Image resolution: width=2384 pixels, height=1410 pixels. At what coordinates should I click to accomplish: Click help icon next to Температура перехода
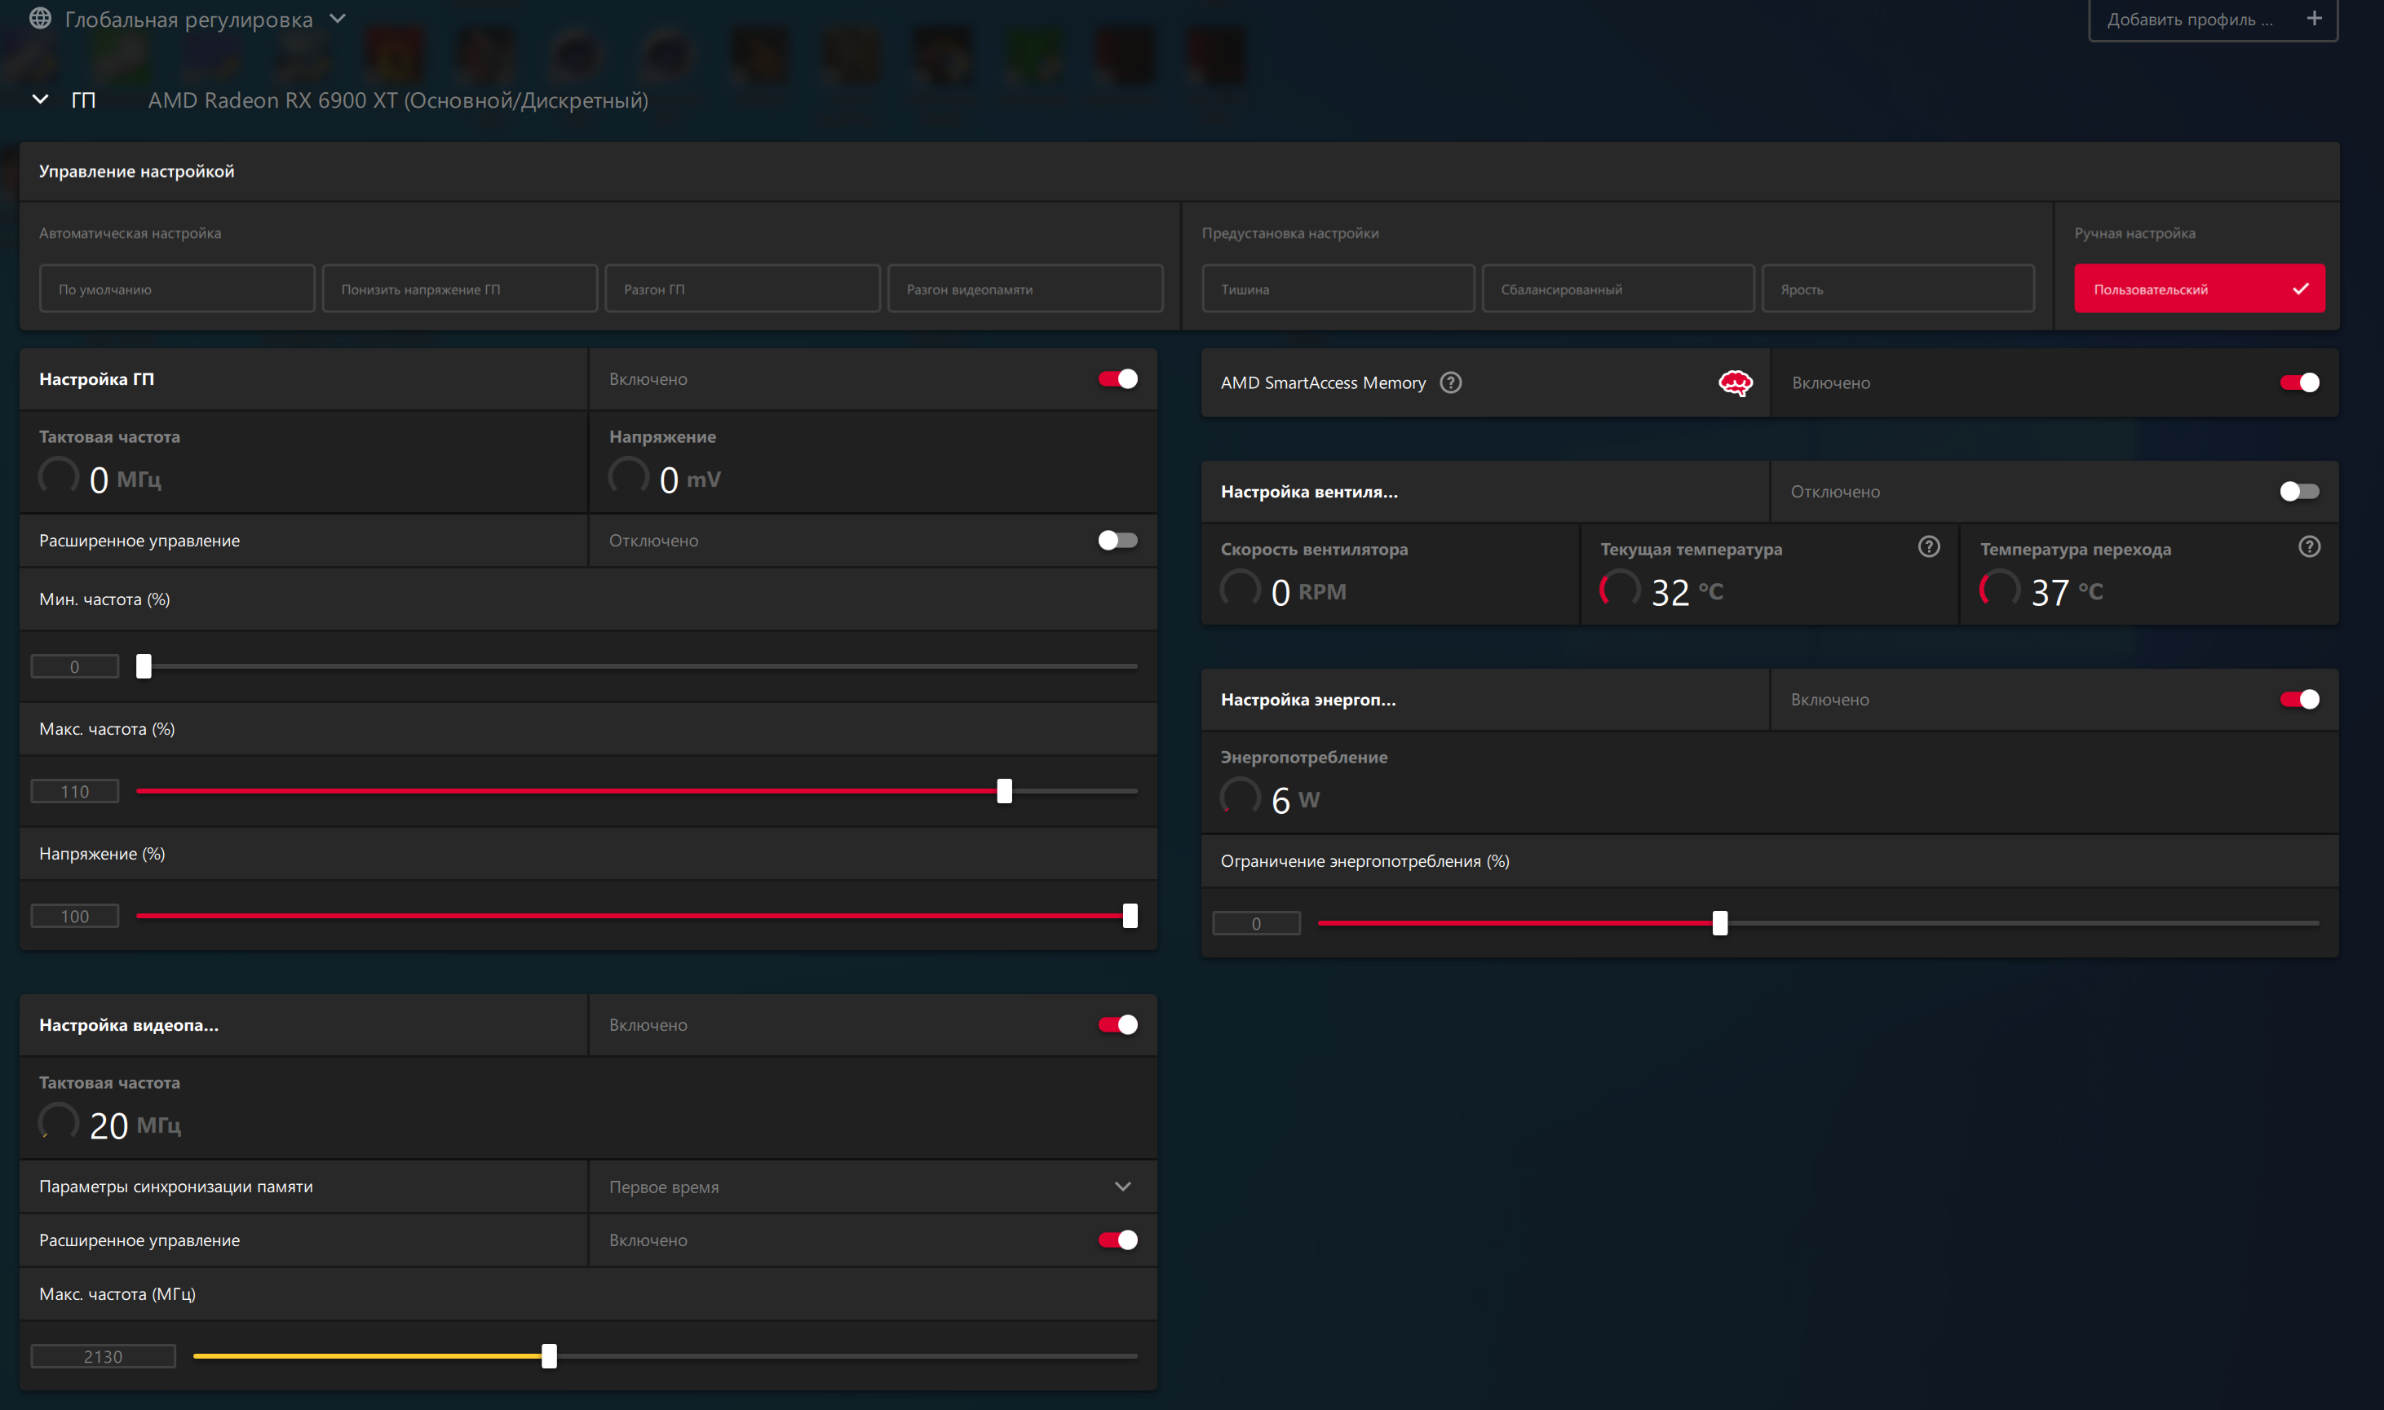(x=2309, y=546)
